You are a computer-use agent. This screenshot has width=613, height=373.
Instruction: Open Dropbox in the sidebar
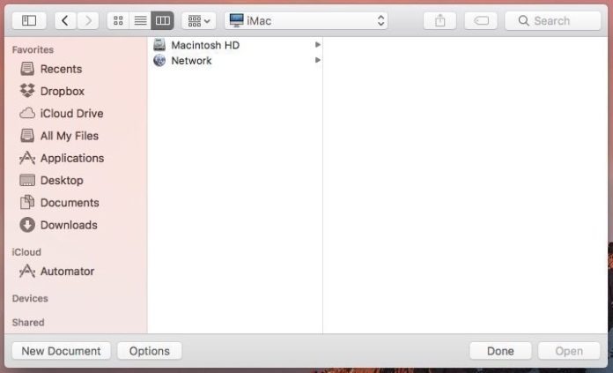point(63,91)
